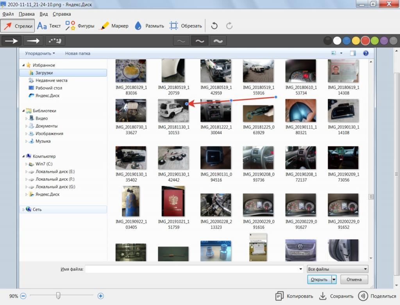Select the Стрелки arrow tool
The width and height of the screenshot is (400, 305).
point(18,26)
